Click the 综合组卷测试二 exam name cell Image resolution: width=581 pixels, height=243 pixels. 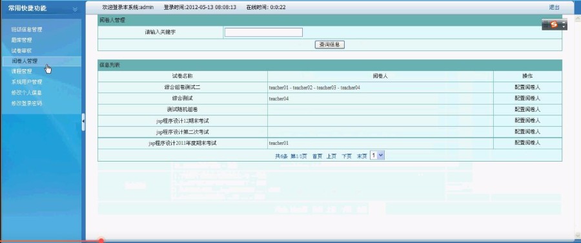point(182,87)
